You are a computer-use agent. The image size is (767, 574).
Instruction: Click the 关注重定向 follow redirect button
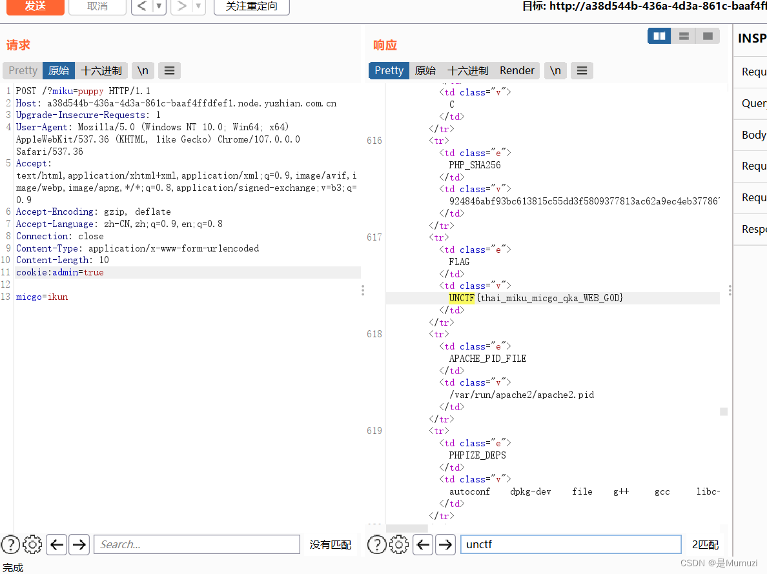(x=251, y=6)
